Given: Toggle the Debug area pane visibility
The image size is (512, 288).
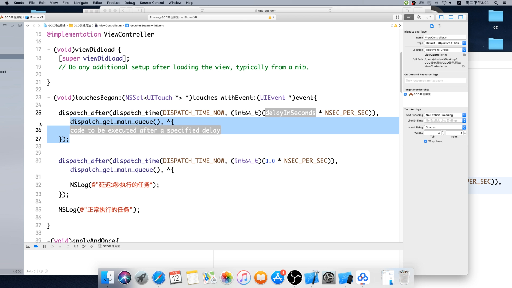Looking at the screenshot, I should tap(451, 17).
